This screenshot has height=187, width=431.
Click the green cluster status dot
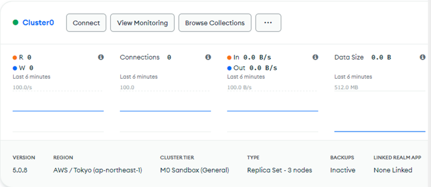tap(15, 23)
